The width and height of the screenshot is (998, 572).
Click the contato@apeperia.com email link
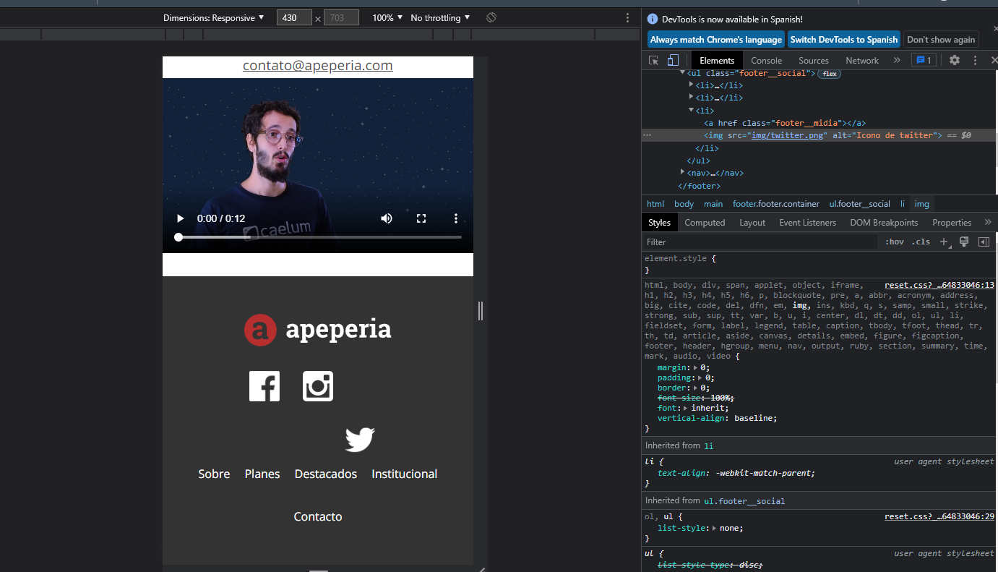pyautogui.click(x=318, y=66)
